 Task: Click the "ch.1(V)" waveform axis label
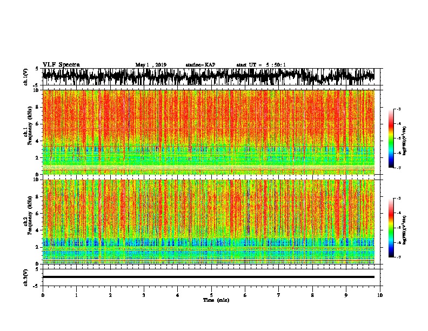coord(26,77)
